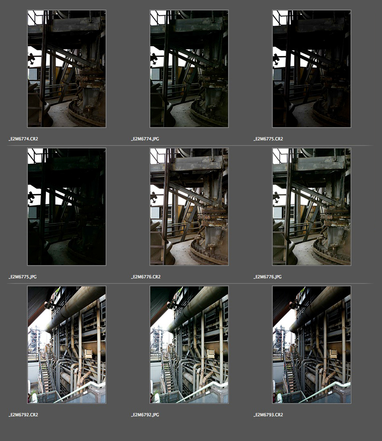
Task: Select the _E2M6774.CR2 photo thumbnail
Action: (67, 69)
